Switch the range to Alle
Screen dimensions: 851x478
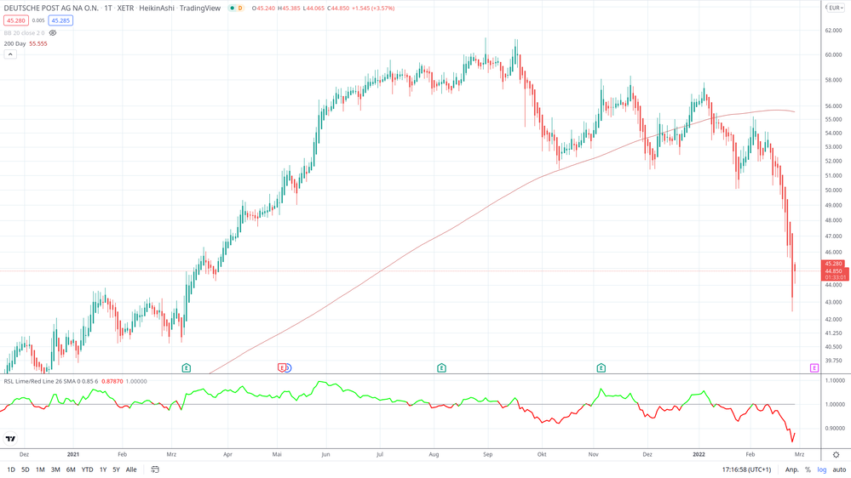pyautogui.click(x=131, y=469)
